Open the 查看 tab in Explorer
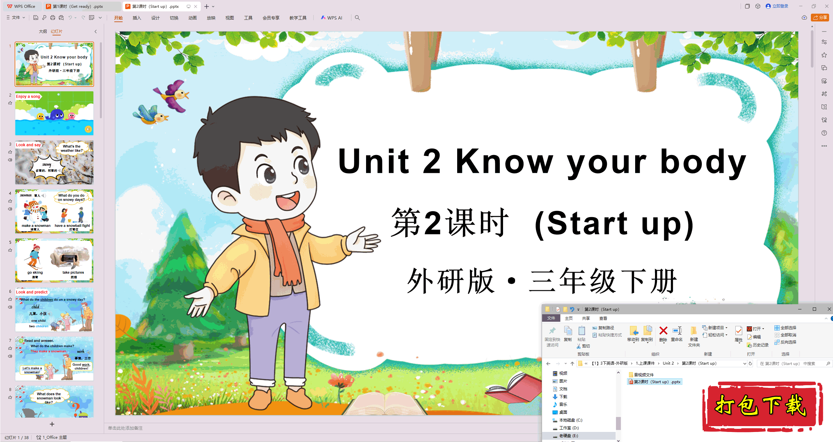Viewport: 833px width, 442px height. click(603, 318)
